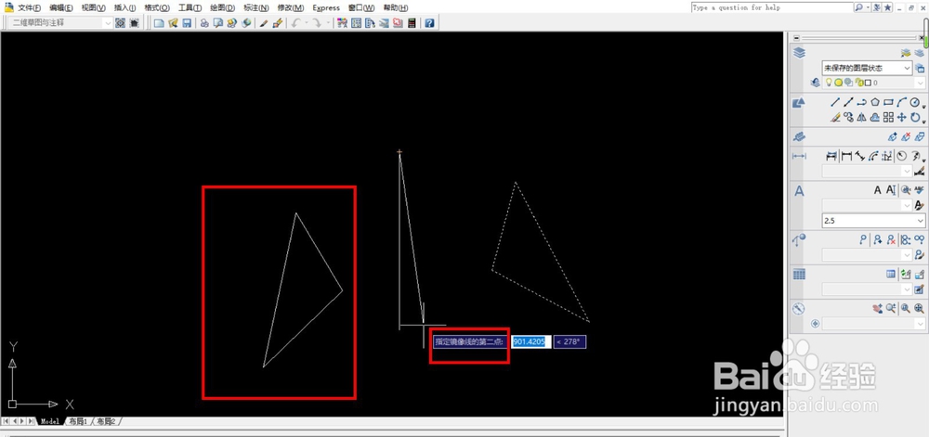Switch to the Model tab
This screenshot has height=437, width=929.
(x=50, y=421)
